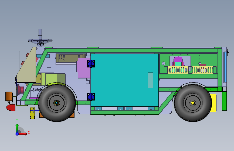
Task: Select the yellow mudguard behind the rear wheel
Action: click(x=214, y=103)
